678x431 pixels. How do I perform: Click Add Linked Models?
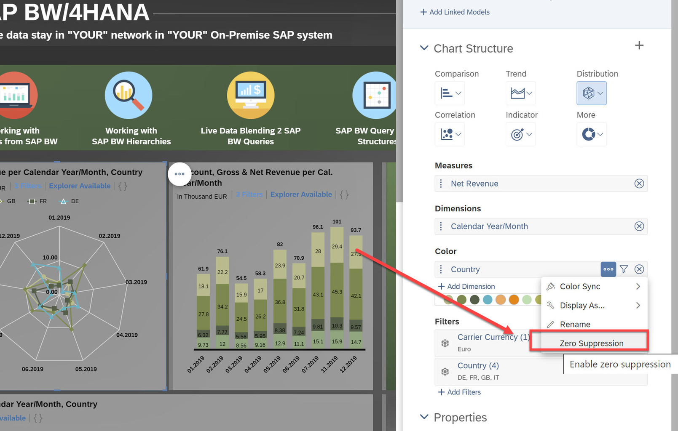tap(455, 12)
